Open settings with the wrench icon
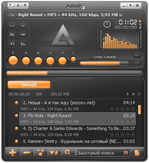149x163 pixels. [x=18, y=5]
